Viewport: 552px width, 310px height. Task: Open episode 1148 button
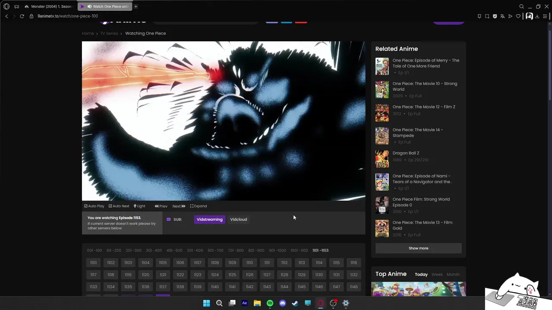(x=354, y=287)
